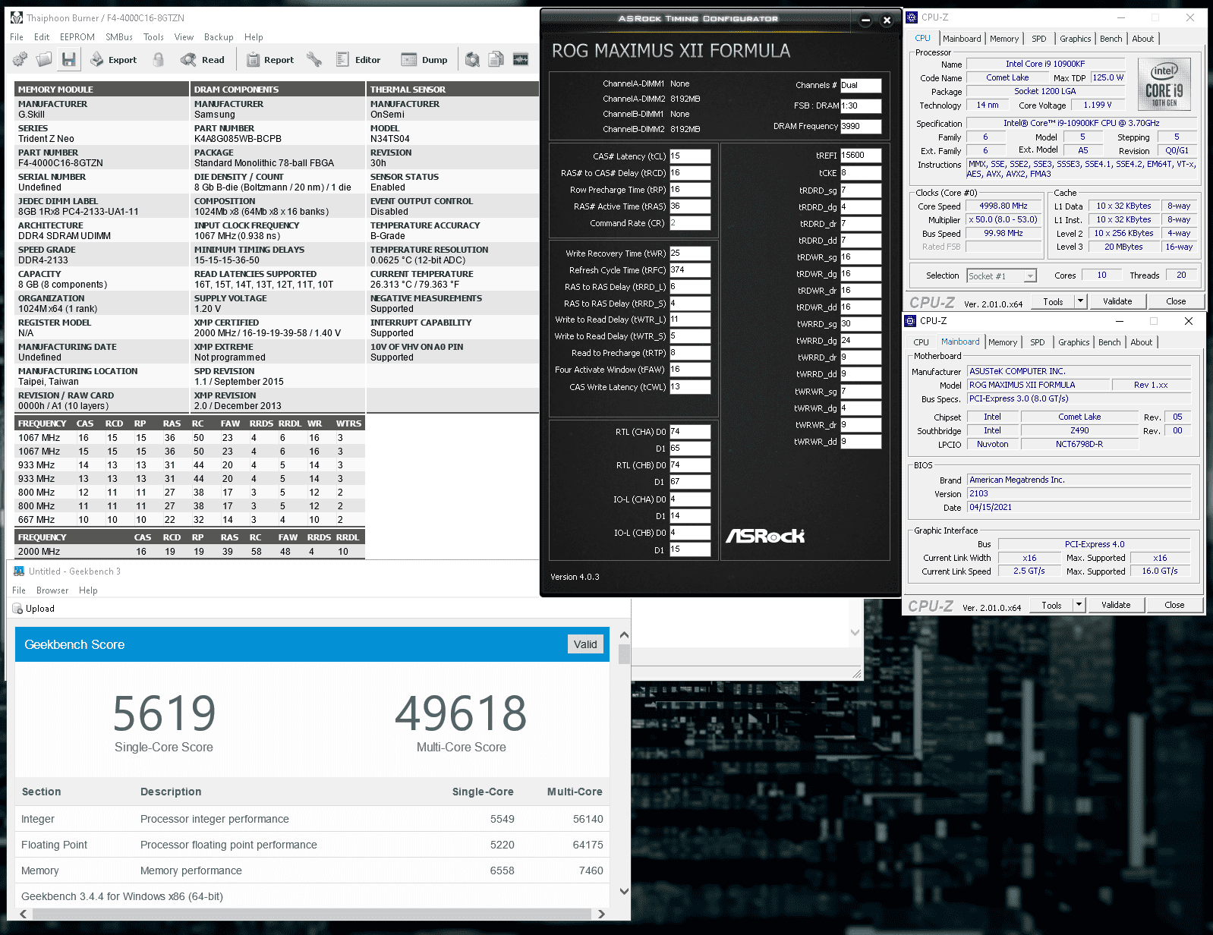Open the Selection Socket #1 dropdown
The width and height of the screenshot is (1213, 935).
pos(1001,275)
